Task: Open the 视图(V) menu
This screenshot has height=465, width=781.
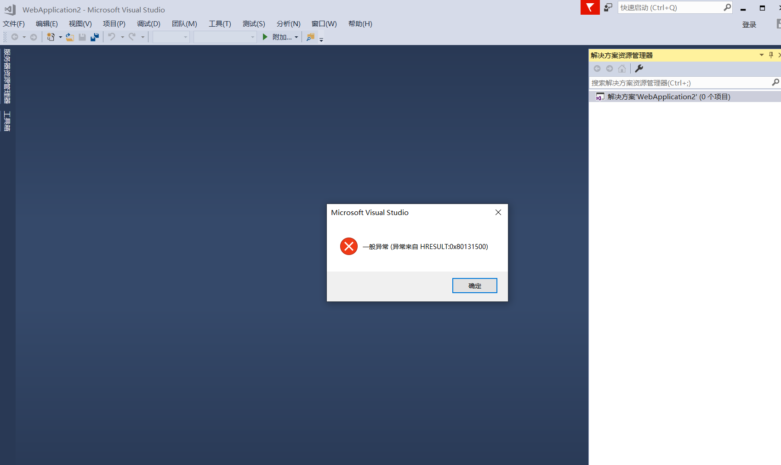Action: pos(80,23)
